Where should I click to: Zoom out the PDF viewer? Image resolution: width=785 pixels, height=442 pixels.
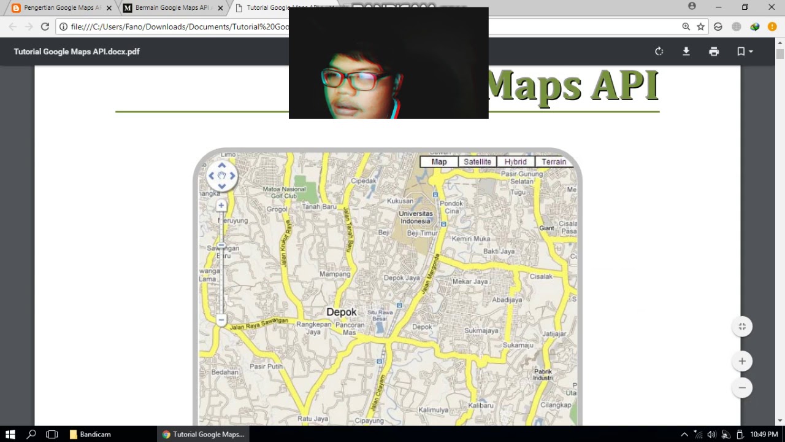[x=742, y=387]
